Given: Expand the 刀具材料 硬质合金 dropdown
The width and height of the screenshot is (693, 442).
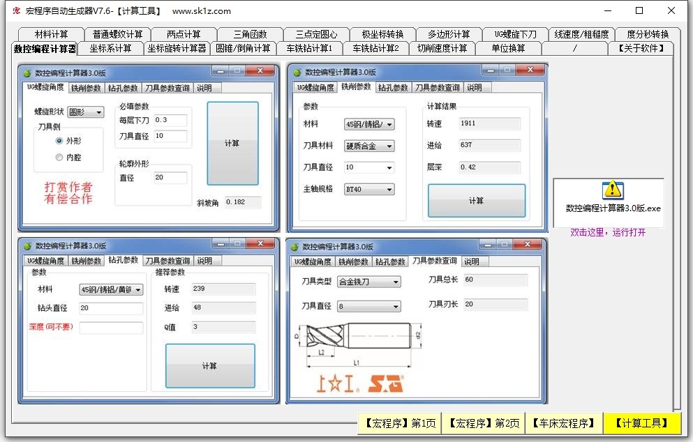Looking at the screenshot, I should [369, 146].
